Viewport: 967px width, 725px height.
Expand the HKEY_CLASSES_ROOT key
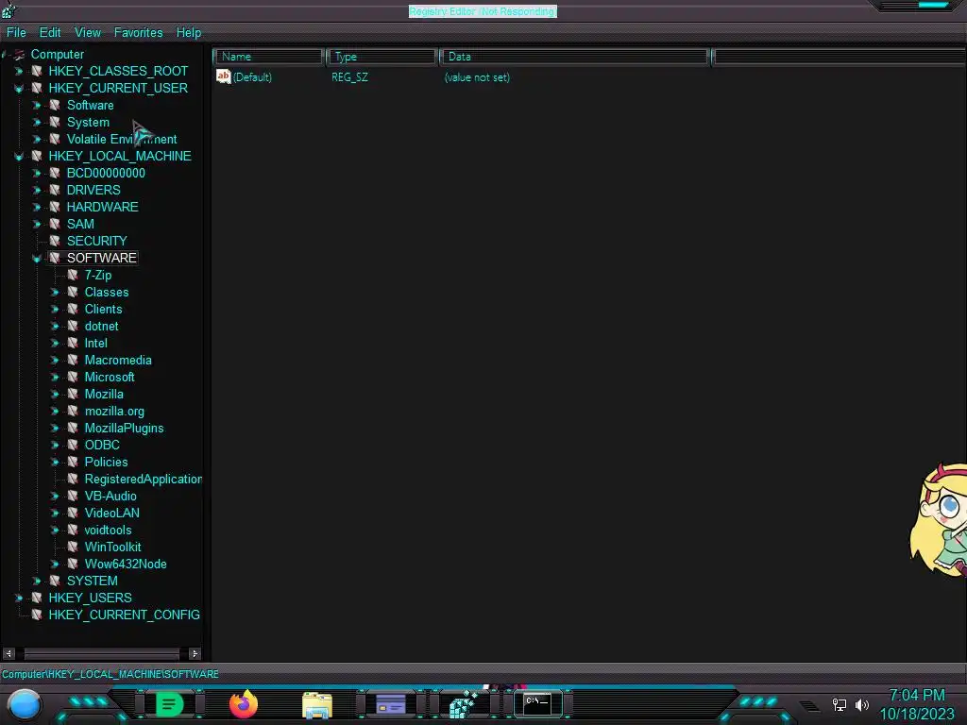[x=19, y=72]
